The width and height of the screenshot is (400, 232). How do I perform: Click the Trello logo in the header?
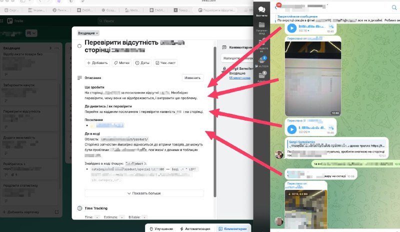15,21
